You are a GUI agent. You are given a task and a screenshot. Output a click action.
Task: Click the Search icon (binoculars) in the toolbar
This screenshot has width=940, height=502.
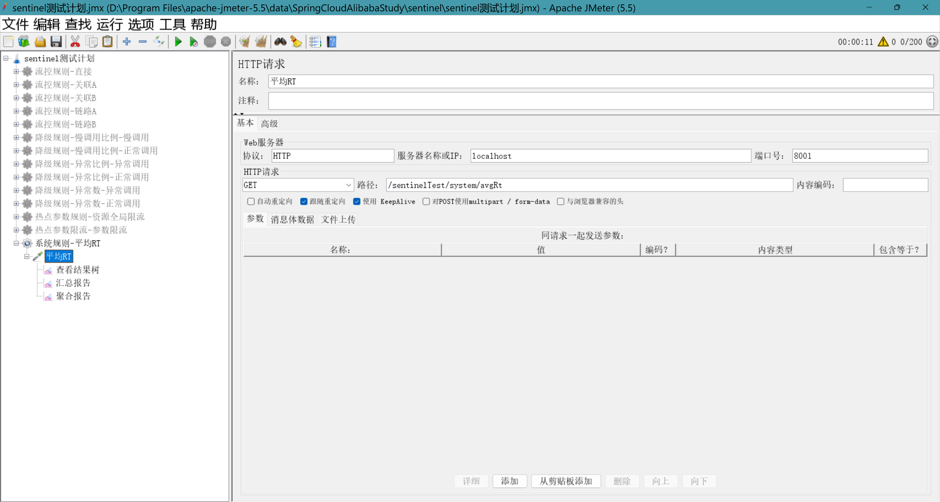280,41
